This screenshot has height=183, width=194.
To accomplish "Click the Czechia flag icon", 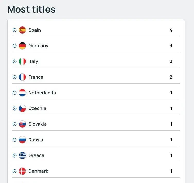I will 22,108.
